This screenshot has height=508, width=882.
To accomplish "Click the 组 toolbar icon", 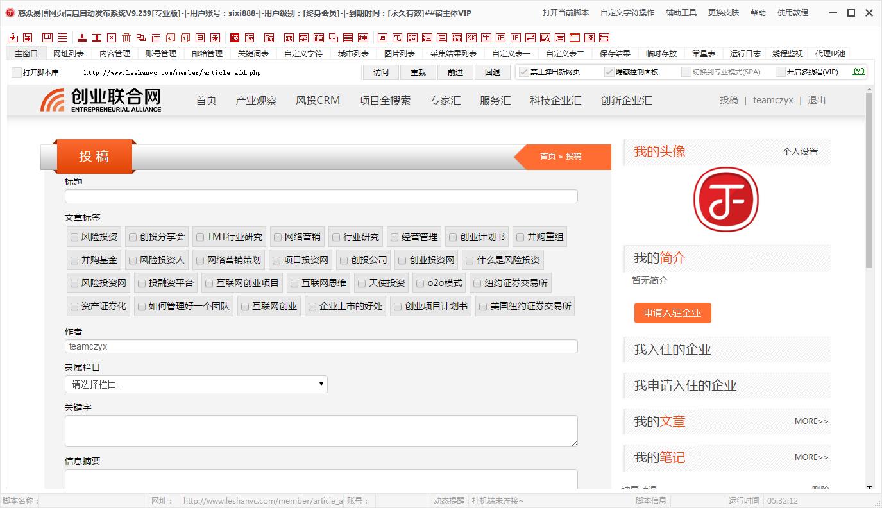I will pyautogui.click(x=427, y=38).
